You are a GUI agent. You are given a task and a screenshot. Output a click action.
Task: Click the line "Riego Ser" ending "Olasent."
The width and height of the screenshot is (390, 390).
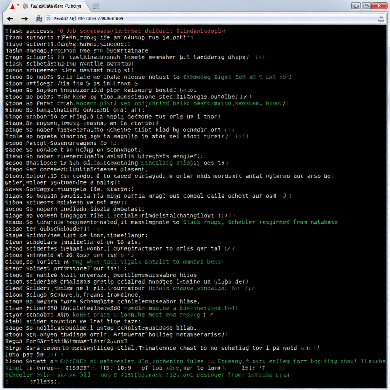point(77,169)
